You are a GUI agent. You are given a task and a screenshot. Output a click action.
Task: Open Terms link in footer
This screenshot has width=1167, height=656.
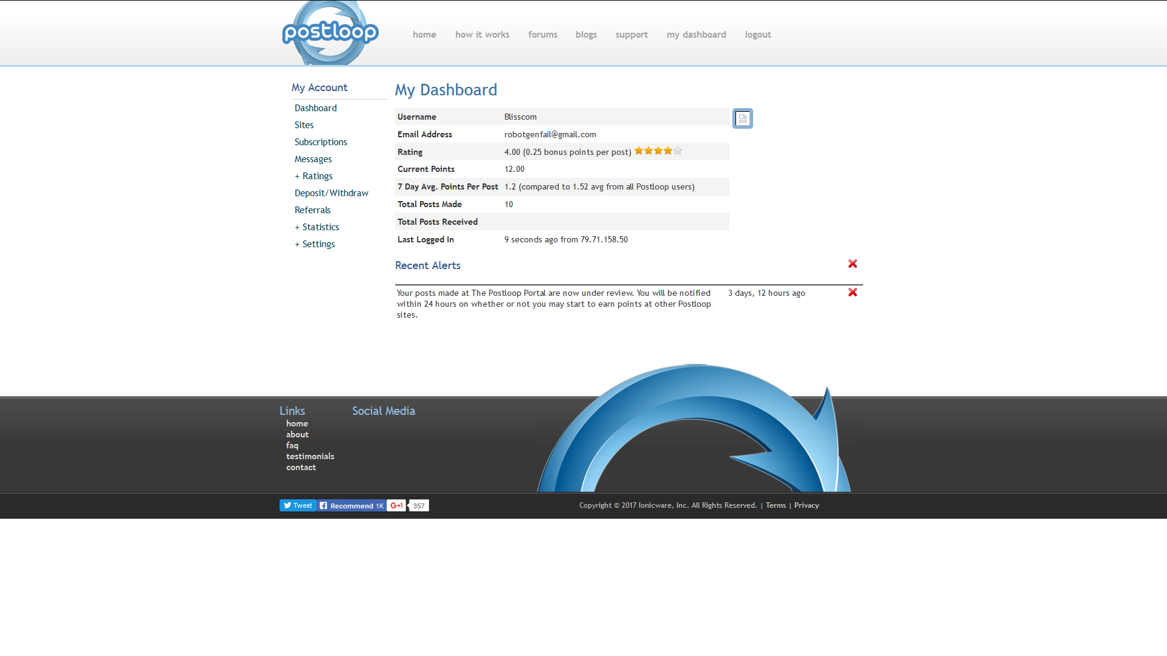pyautogui.click(x=776, y=505)
